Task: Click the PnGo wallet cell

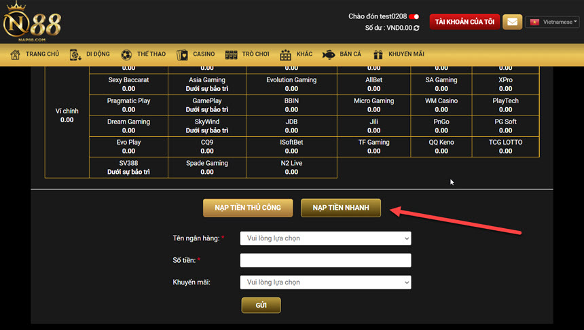Action: pos(441,126)
